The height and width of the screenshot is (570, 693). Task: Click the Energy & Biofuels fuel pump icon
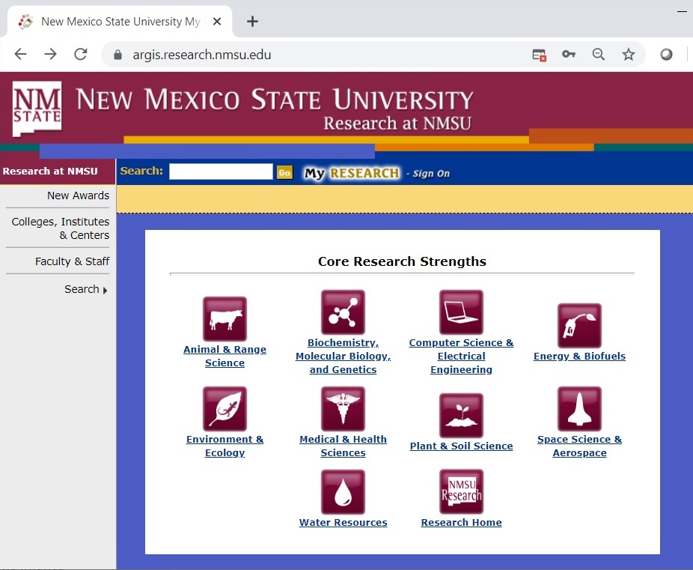coord(579,326)
